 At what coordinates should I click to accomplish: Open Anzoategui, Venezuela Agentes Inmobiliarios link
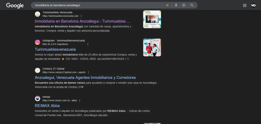click(x=85, y=77)
